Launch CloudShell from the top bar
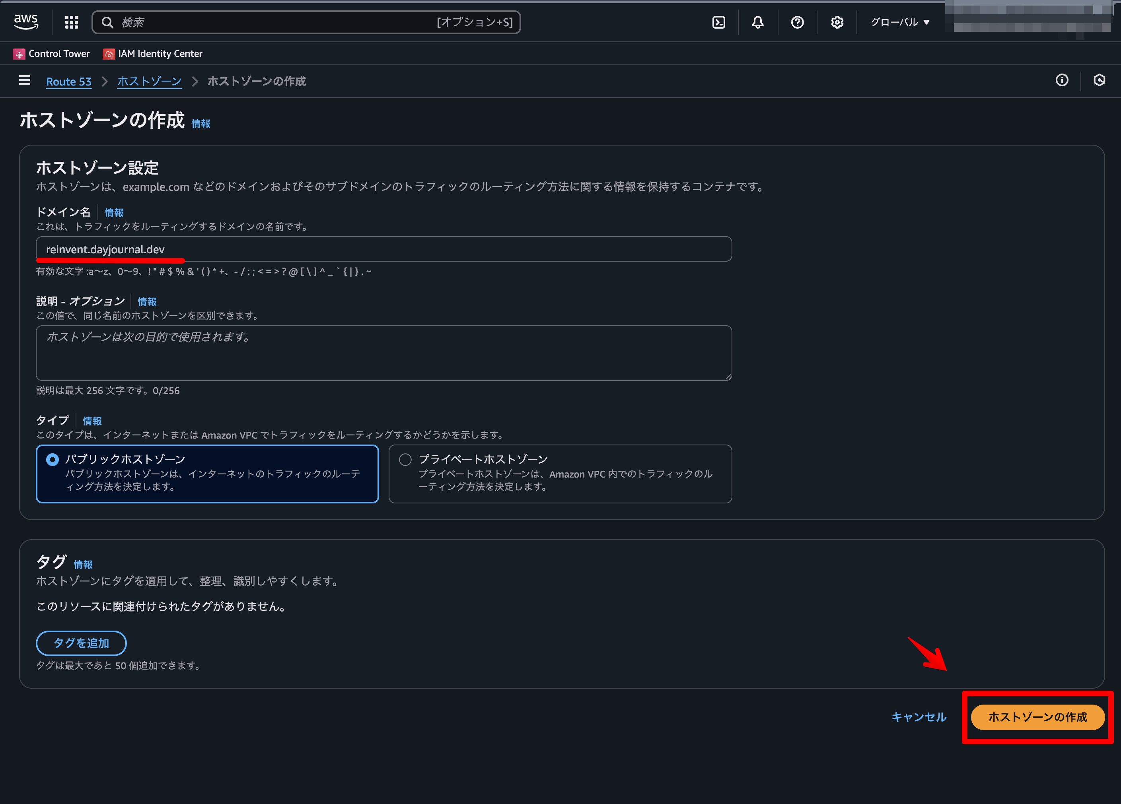Viewport: 1121px width, 804px height. coord(719,22)
